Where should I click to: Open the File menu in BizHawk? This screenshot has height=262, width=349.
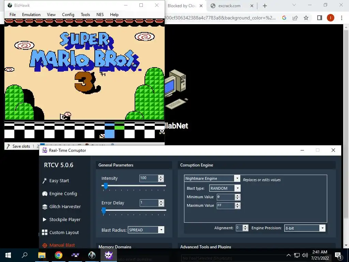click(13, 14)
